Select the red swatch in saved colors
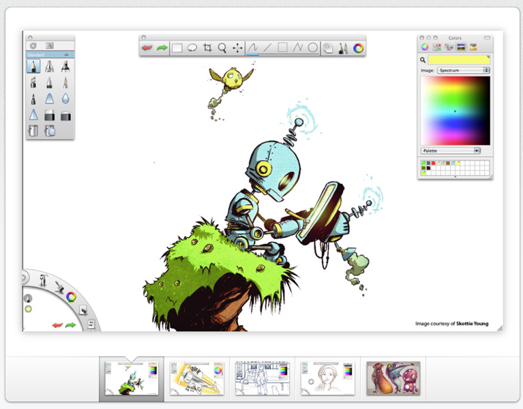Image resolution: width=523 pixels, height=409 pixels. pyautogui.click(x=433, y=163)
